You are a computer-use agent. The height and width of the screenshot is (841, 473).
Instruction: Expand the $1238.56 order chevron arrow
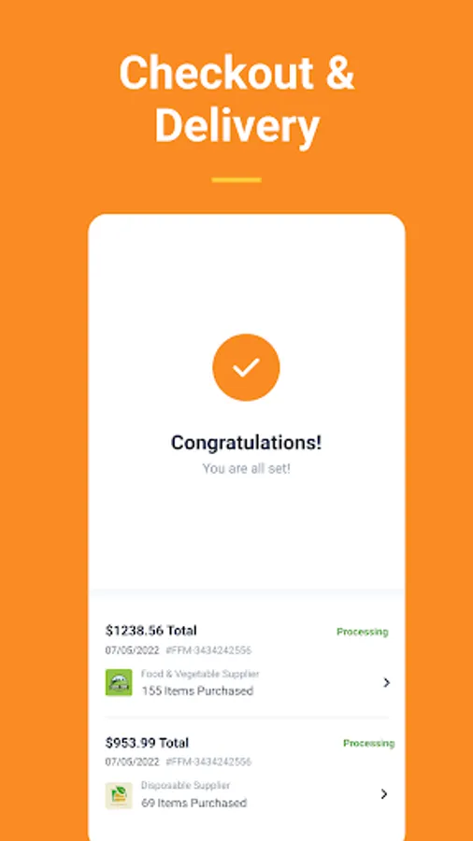(386, 682)
